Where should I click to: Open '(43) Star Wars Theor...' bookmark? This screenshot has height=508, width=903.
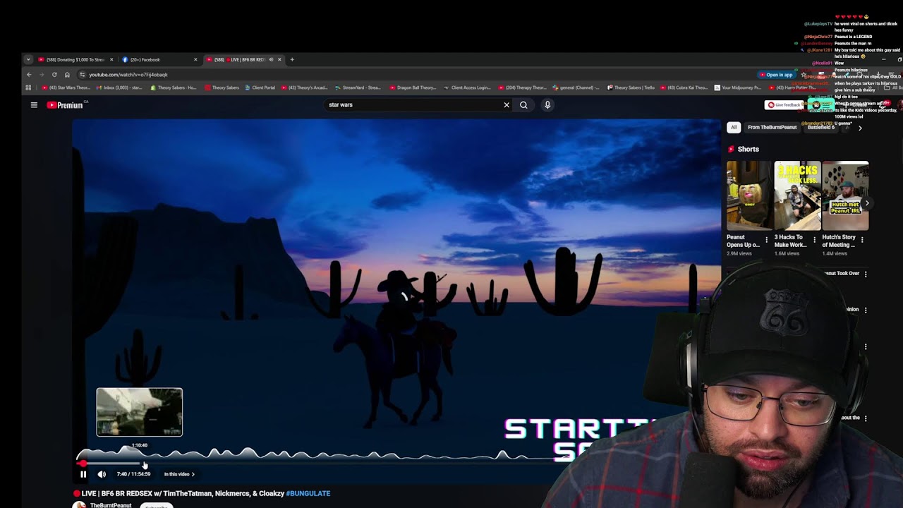click(x=66, y=87)
